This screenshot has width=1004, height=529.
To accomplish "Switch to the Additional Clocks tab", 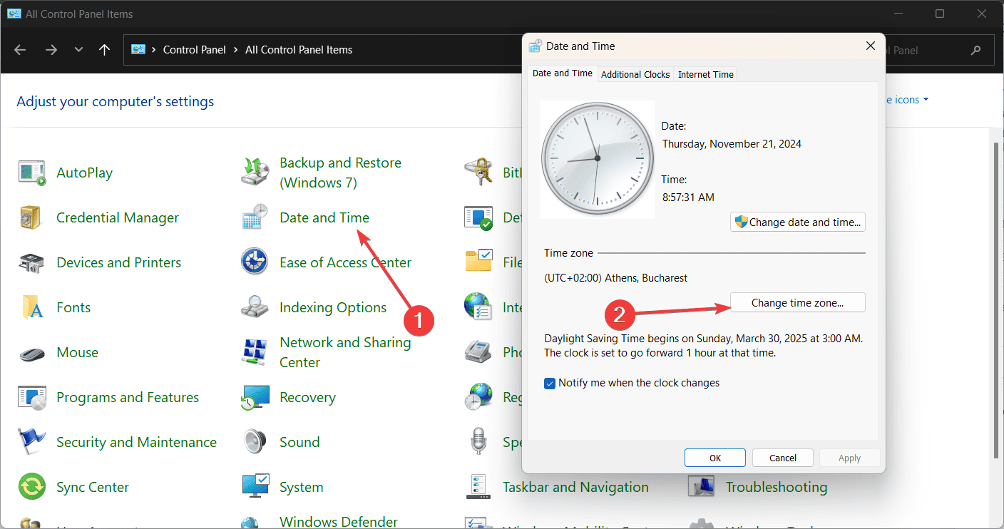I will (x=635, y=74).
